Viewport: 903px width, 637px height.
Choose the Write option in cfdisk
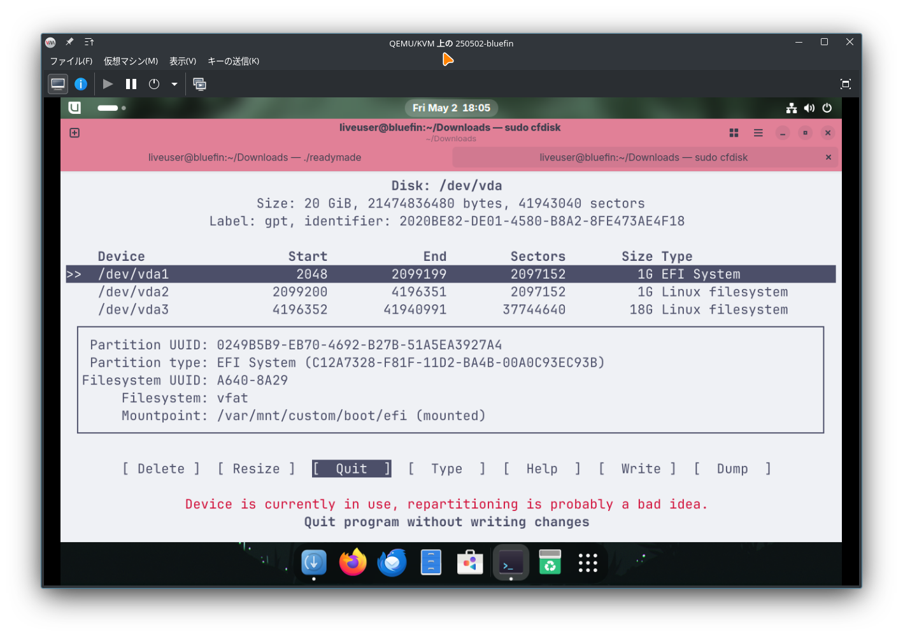pos(637,469)
